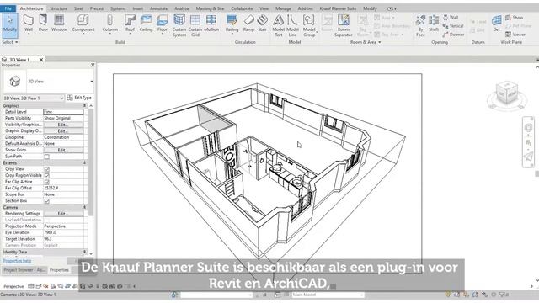Image resolution: width=539 pixels, height=303 pixels.
Task: Activate the Room Separator tool
Action: (x=343, y=25)
